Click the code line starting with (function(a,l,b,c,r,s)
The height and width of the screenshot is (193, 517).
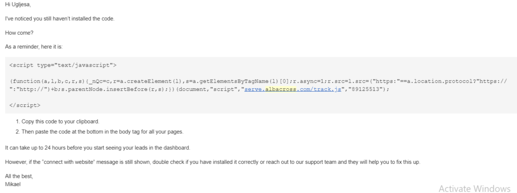[x=258, y=81]
